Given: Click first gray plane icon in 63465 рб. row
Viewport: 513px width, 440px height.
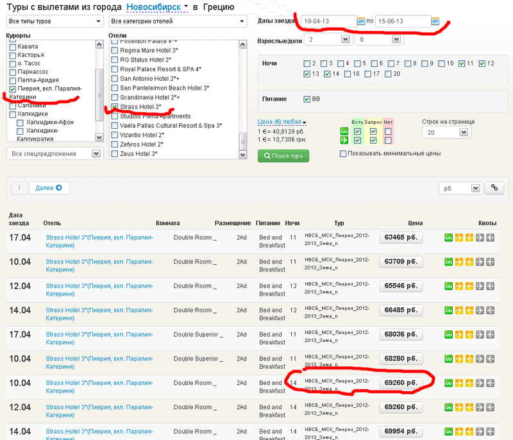Looking at the screenshot, I should coord(480,237).
